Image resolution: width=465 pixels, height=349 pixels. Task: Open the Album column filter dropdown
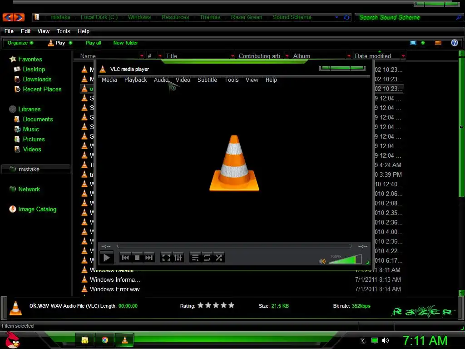349,56
